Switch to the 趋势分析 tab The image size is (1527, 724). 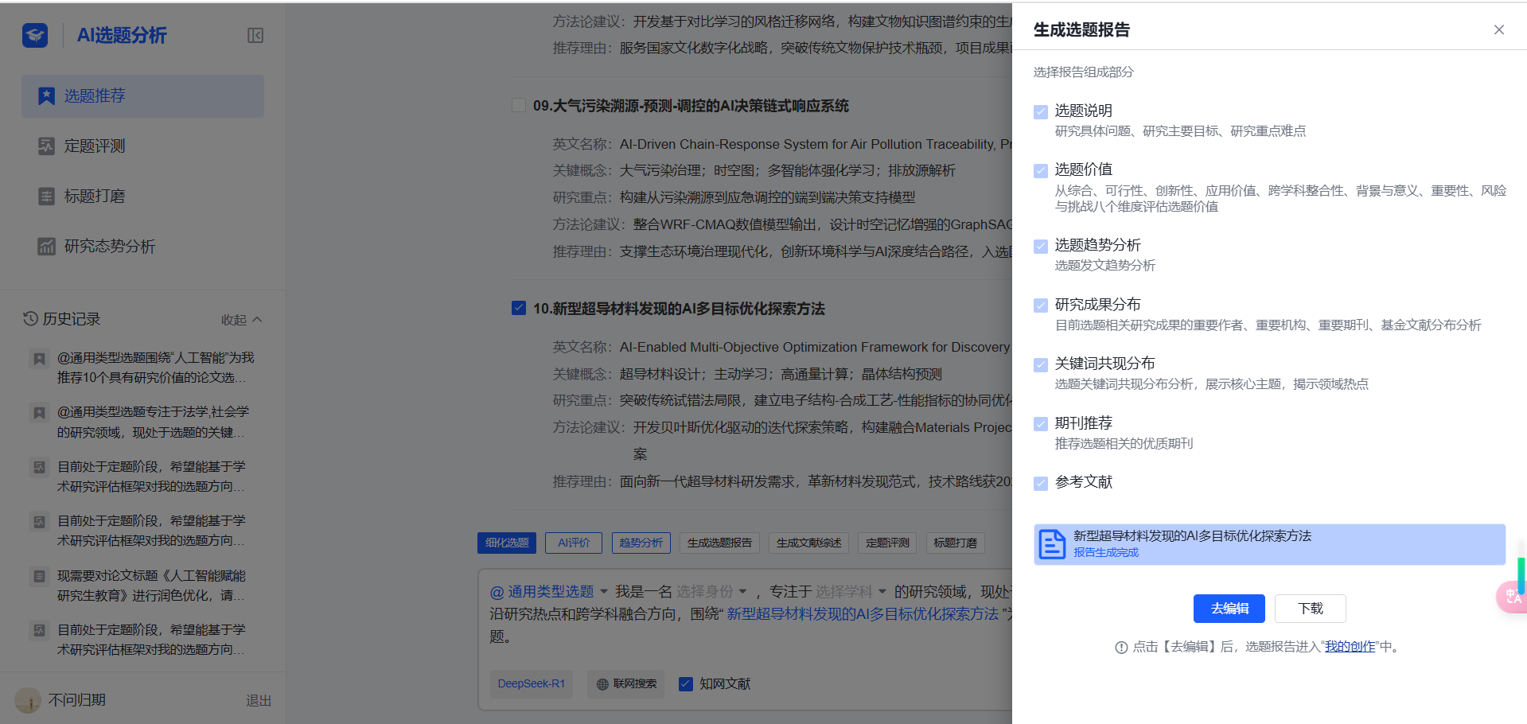pyautogui.click(x=641, y=543)
